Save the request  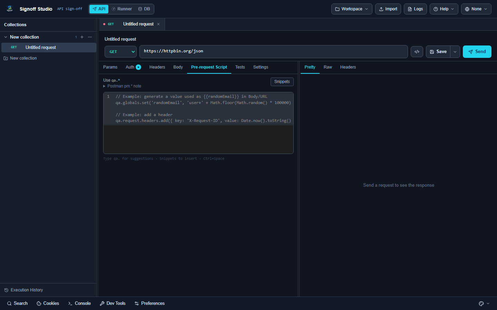(x=438, y=52)
